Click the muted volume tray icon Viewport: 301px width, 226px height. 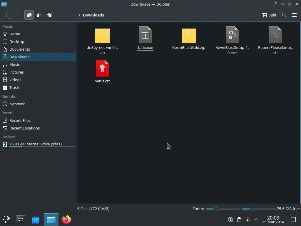point(248,220)
